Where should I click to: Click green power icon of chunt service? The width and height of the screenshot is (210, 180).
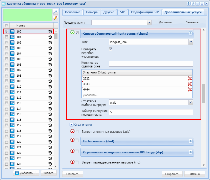tap(72, 32)
